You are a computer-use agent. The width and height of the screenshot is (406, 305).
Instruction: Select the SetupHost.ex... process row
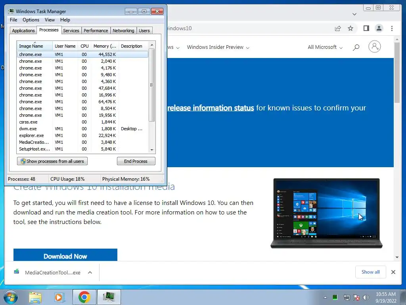click(82, 149)
